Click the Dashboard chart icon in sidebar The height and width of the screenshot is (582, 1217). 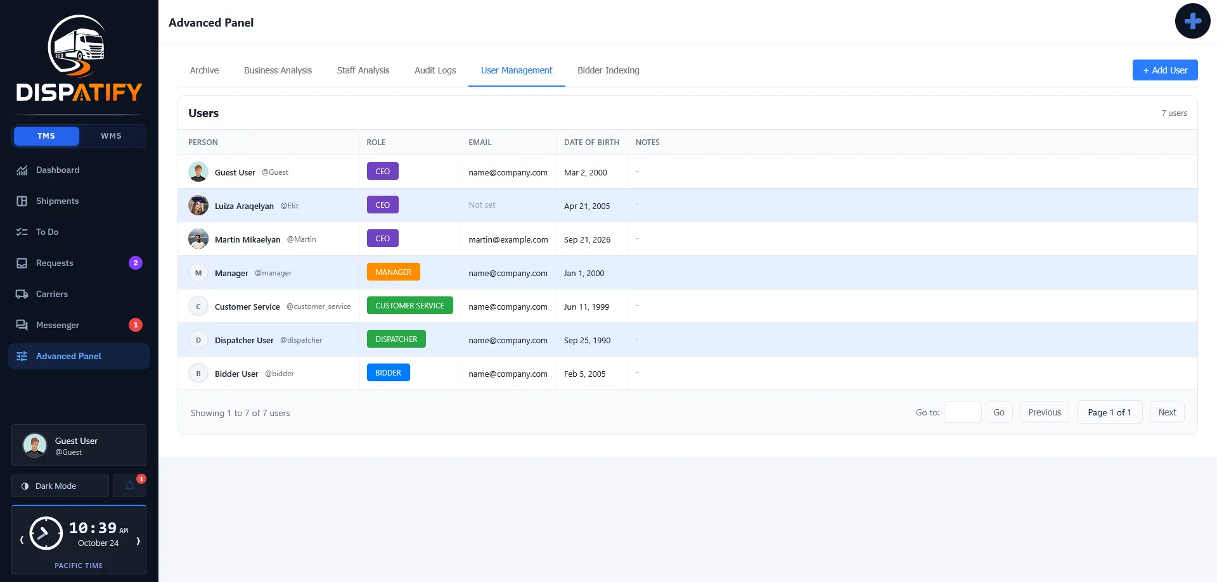[22, 170]
